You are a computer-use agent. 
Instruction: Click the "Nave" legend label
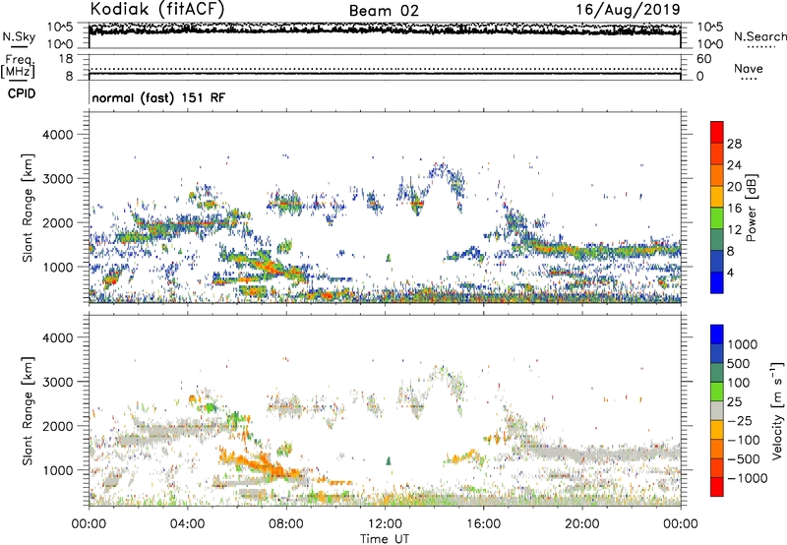(749, 68)
